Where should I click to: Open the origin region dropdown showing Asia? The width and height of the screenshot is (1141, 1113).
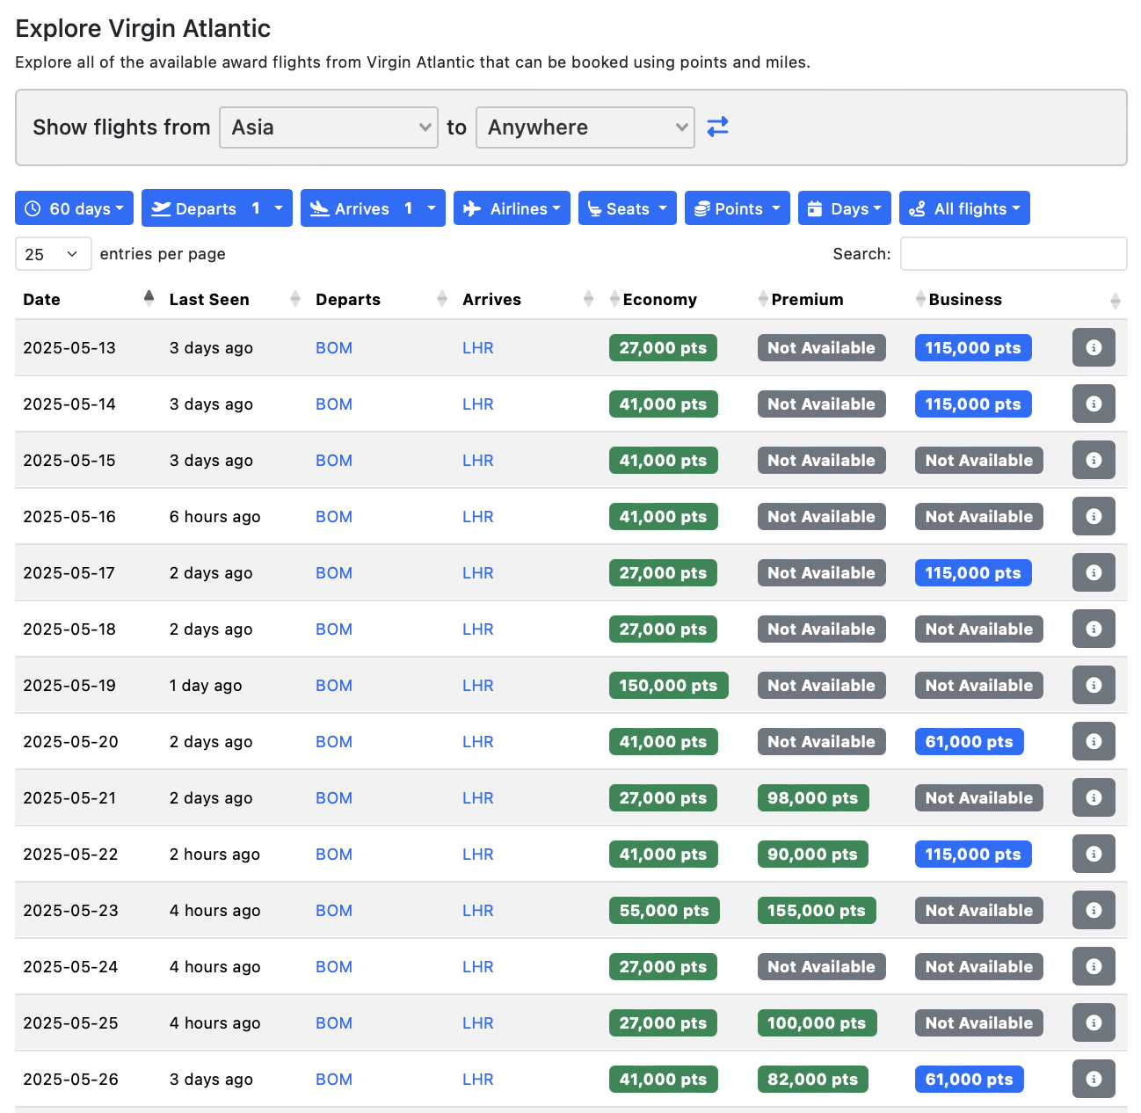(329, 127)
